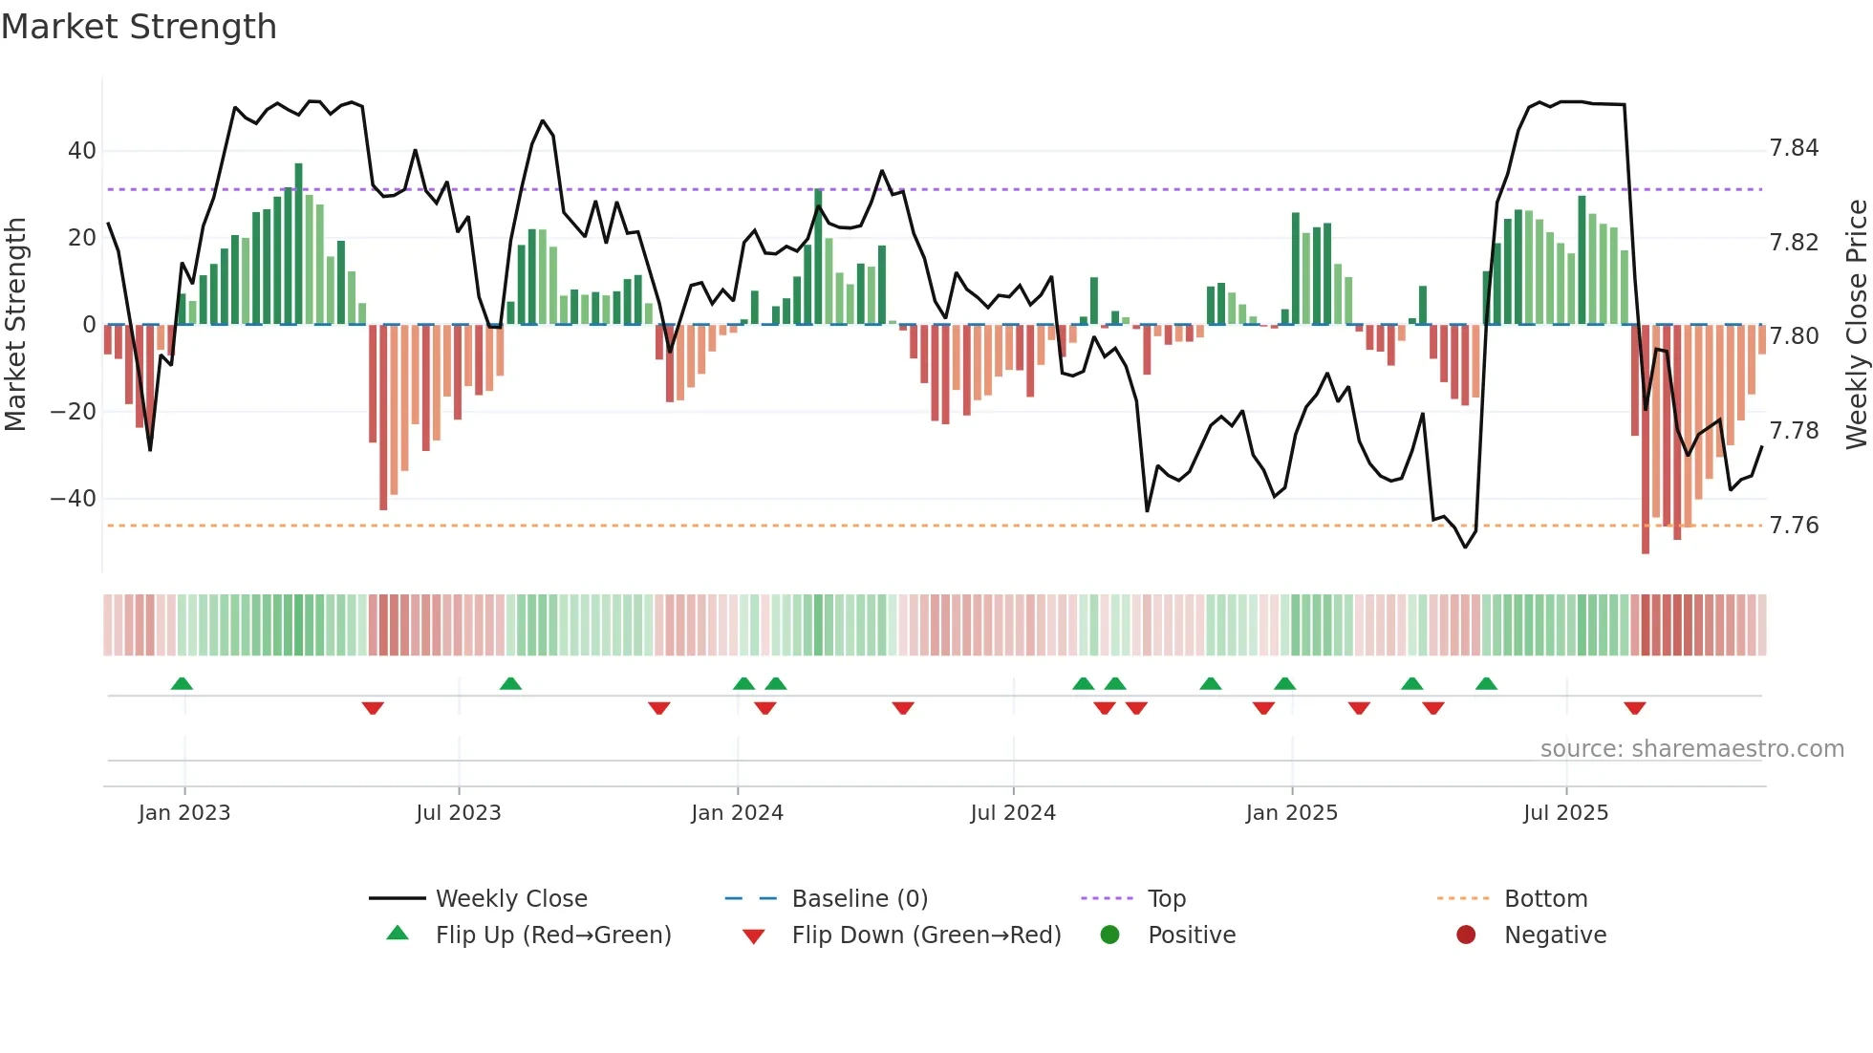
Task: Click the green Positive circle legend icon
Action: click(1109, 935)
